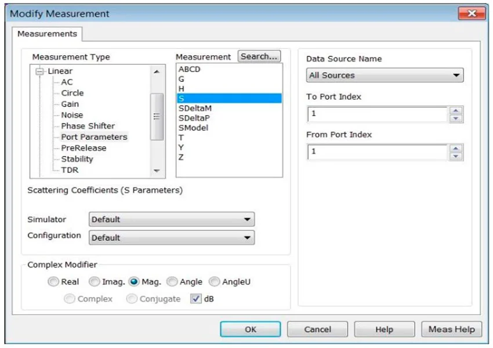Close the Modify Measurement dialog
Viewport: 493px width, 348px height.
click(x=471, y=14)
